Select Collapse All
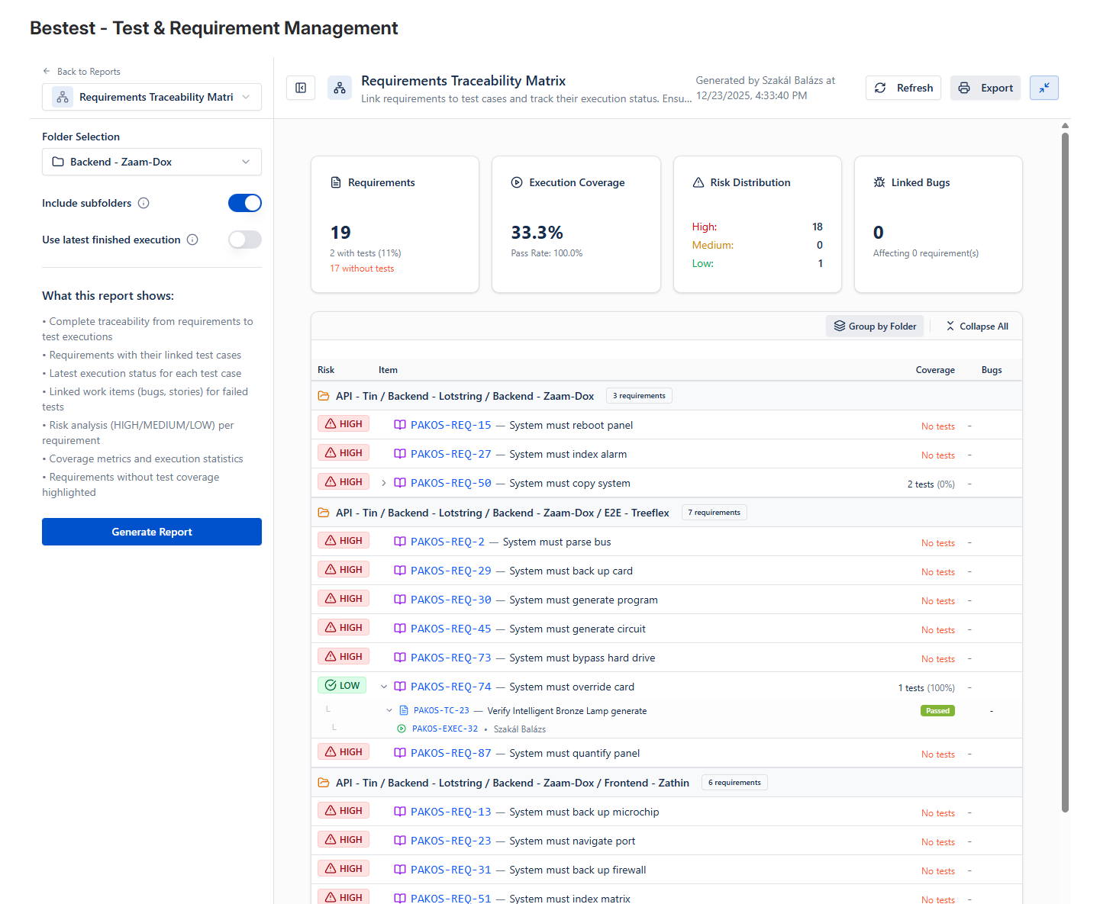The image size is (1100, 904). coord(976,326)
